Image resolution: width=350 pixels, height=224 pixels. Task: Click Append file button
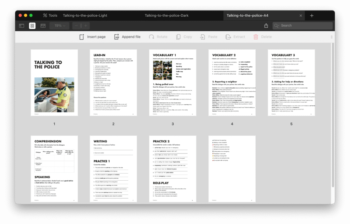(127, 37)
